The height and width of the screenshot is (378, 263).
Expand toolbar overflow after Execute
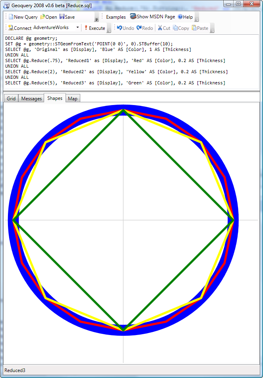click(109, 28)
